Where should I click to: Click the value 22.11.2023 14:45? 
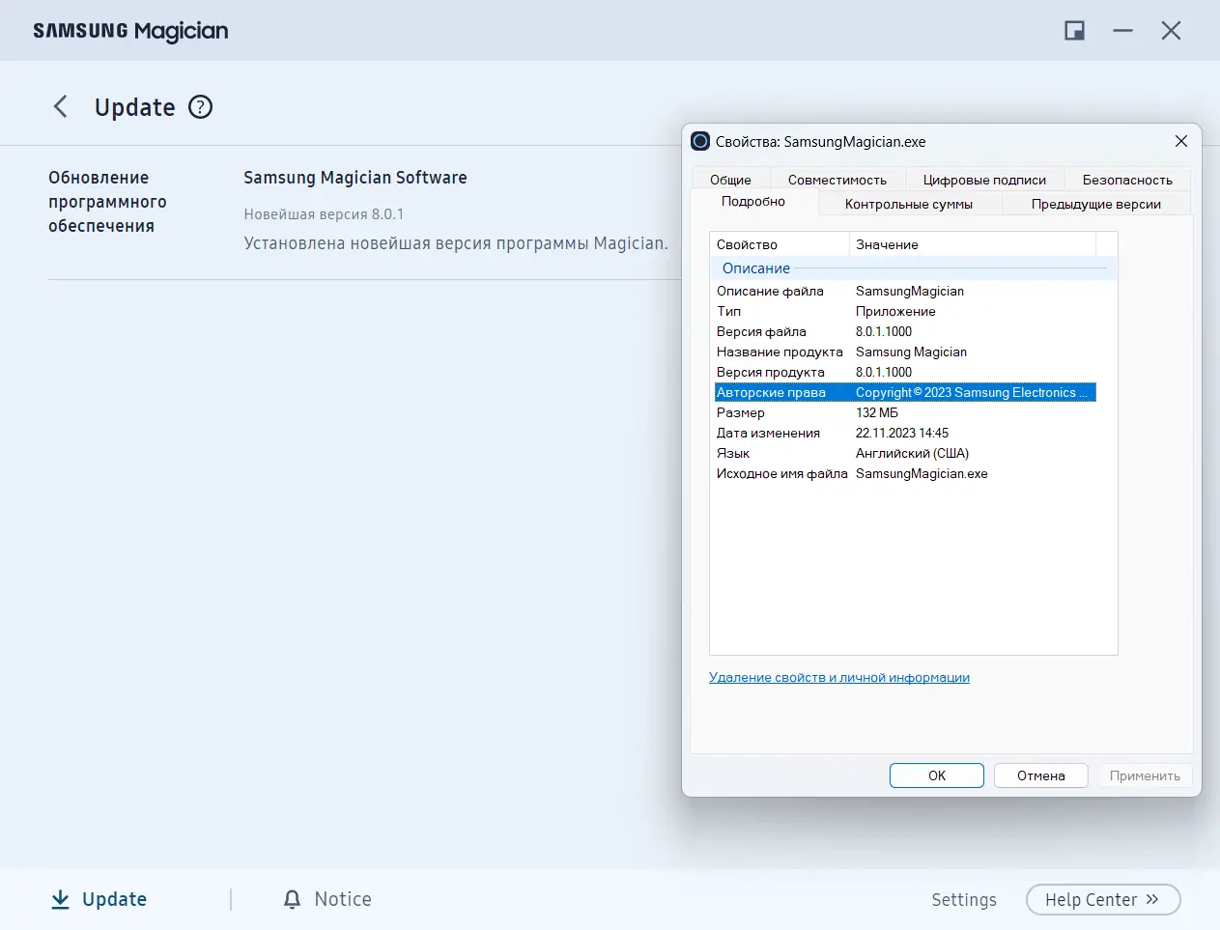click(902, 433)
